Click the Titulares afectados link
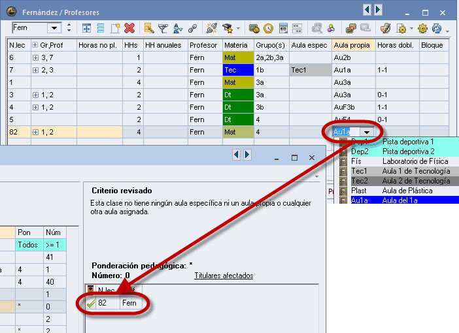Image resolution: width=459 pixels, height=333 pixels. point(224,276)
